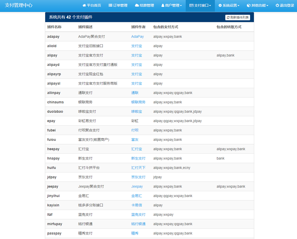The height and width of the screenshot is (239, 297).
Task: Expand the 商户管理 dropdown menu
Action: point(171,5)
